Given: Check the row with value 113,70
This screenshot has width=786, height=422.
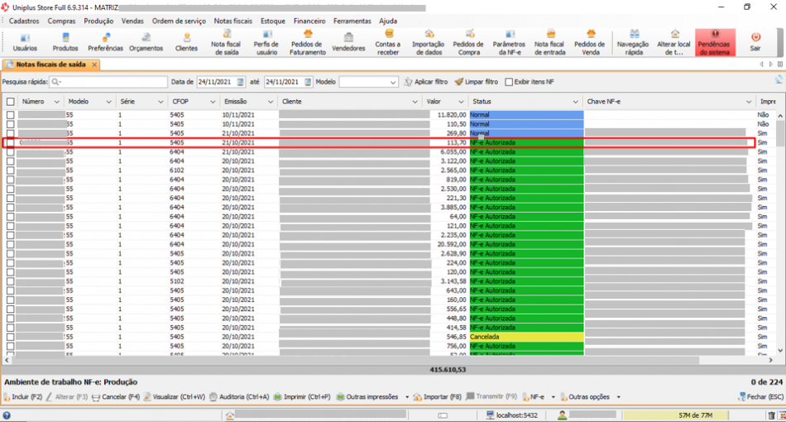Looking at the screenshot, I should (10, 143).
